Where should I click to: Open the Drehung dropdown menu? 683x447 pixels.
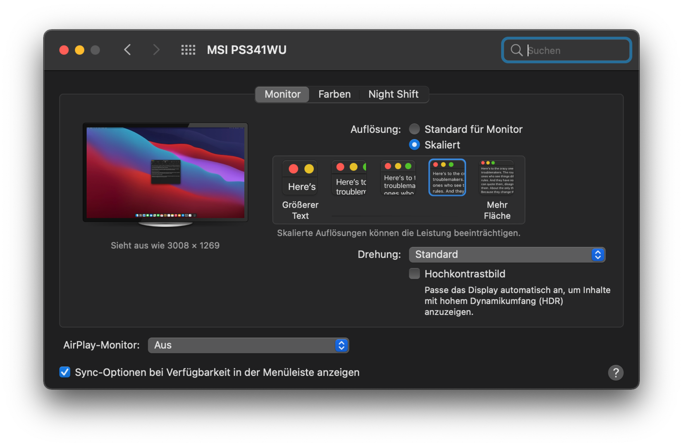pyautogui.click(x=507, y=255)
